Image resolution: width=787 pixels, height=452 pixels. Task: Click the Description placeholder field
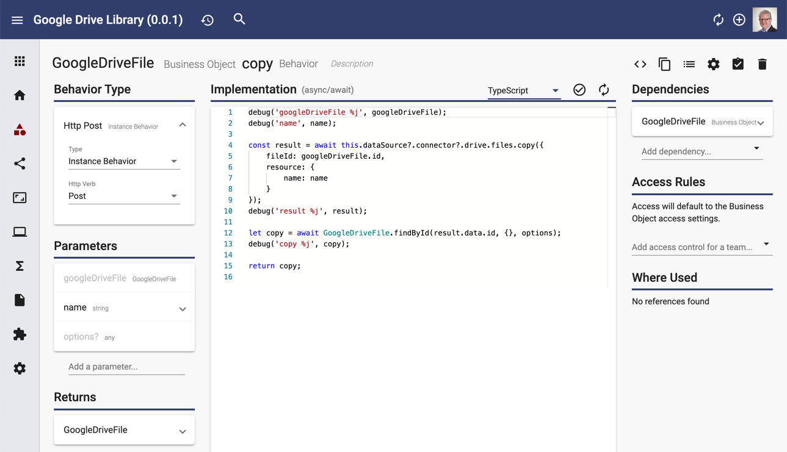tap(352, 63)
